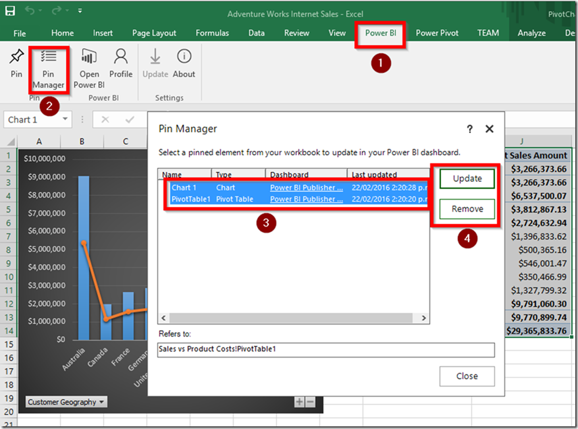578x429 pixels.
Task: Redo action in quick access toolbar
Action: 57,11
